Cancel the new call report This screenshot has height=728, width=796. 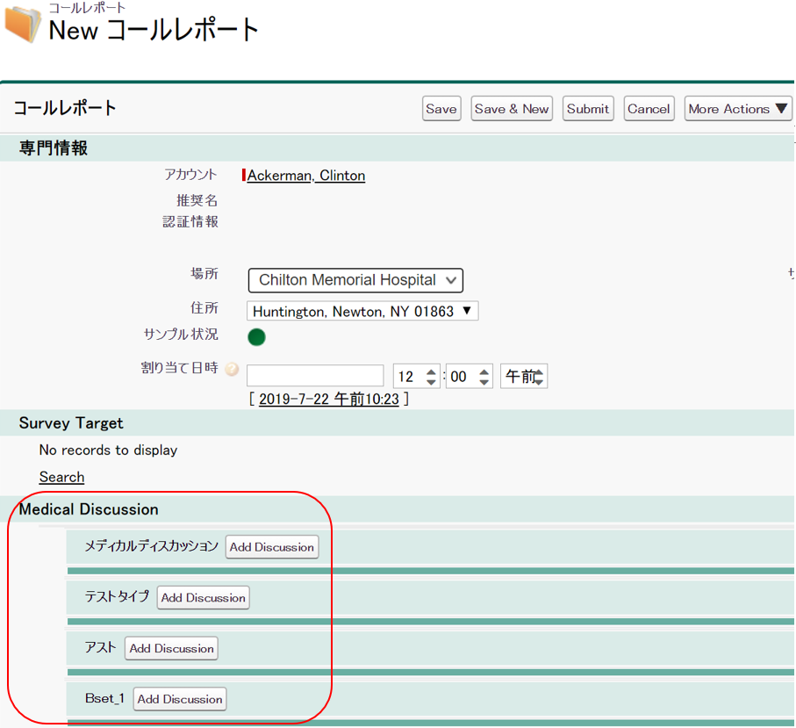point(649,109)
